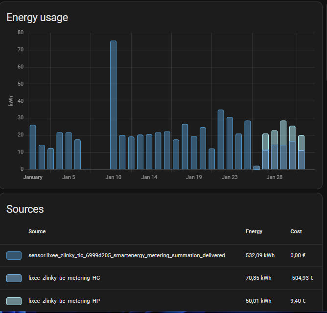Click the very short bar before Jan 28
Image resolution: width=327 pixels, height=313 pixels.
[x=257, y=168]
